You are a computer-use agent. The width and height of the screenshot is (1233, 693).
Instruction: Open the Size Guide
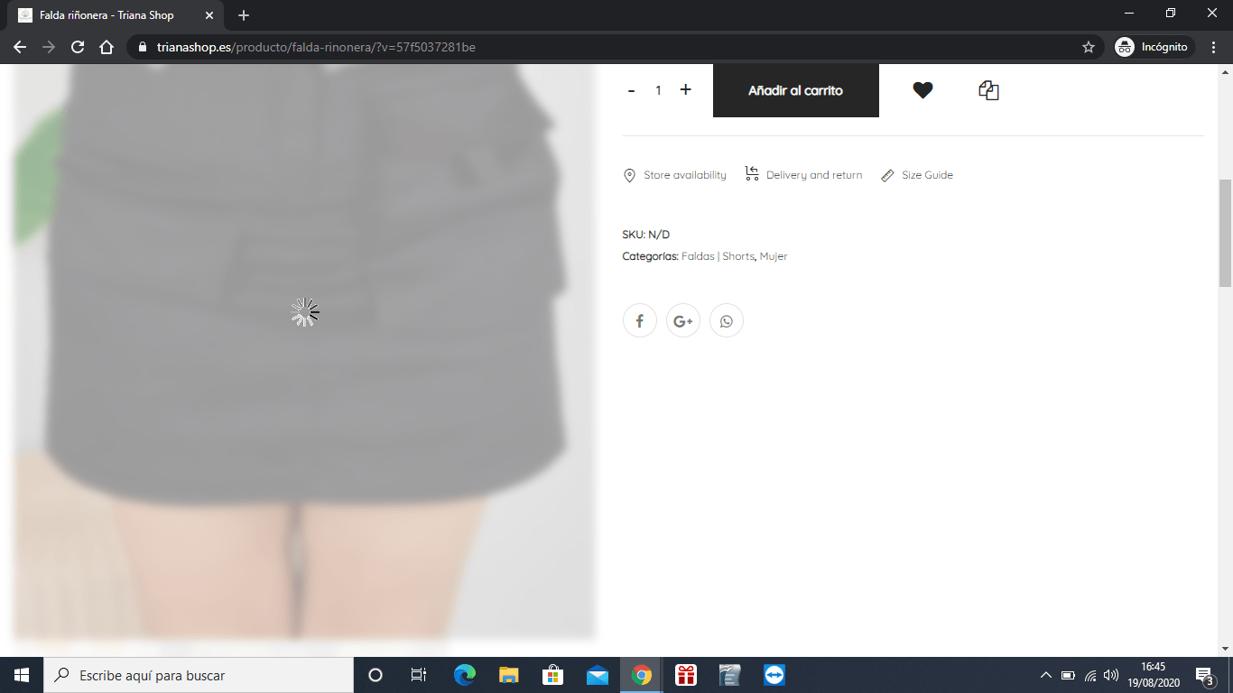point(917,175)
